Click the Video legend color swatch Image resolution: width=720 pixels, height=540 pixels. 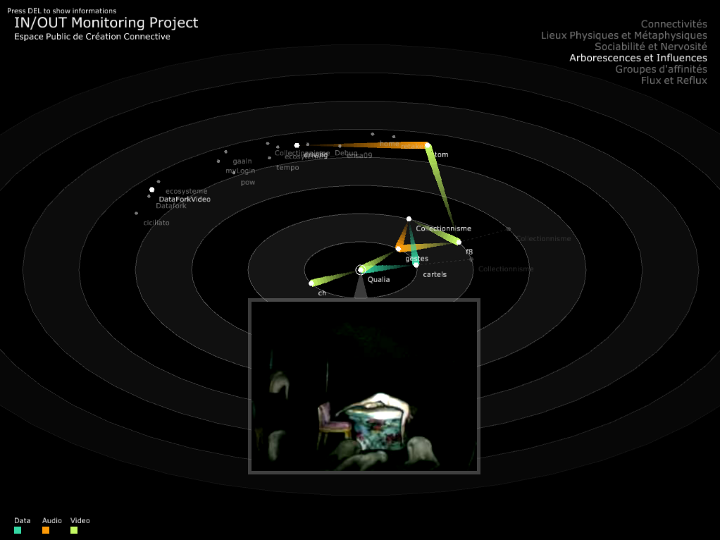point(74,530)
